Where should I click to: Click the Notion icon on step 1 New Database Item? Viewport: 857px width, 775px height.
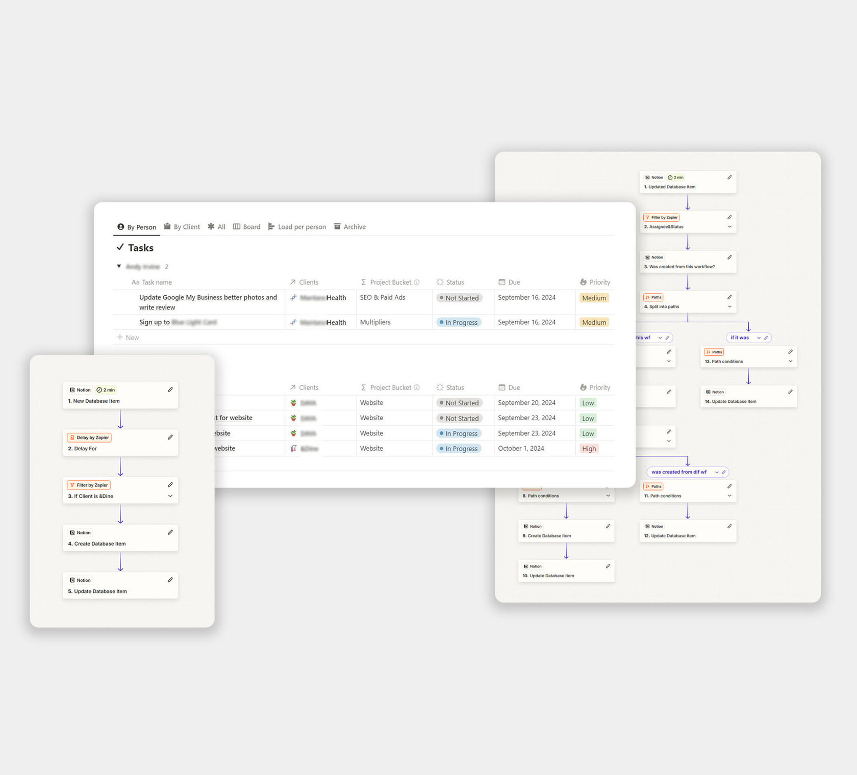[x=73, y=390]
